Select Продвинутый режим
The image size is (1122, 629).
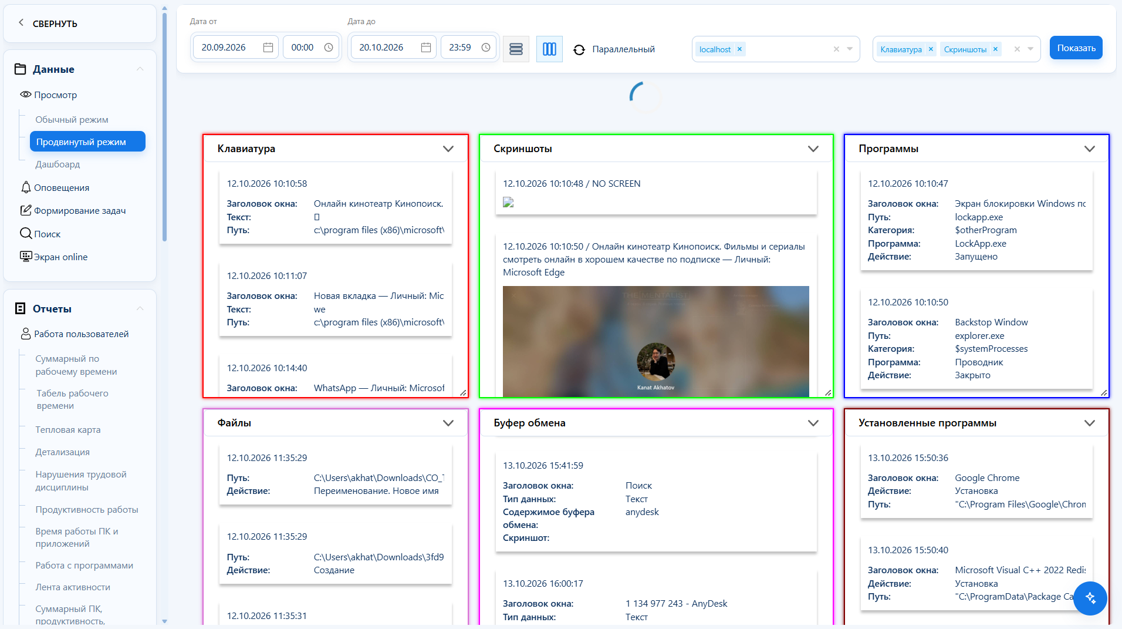click(87, 142)
